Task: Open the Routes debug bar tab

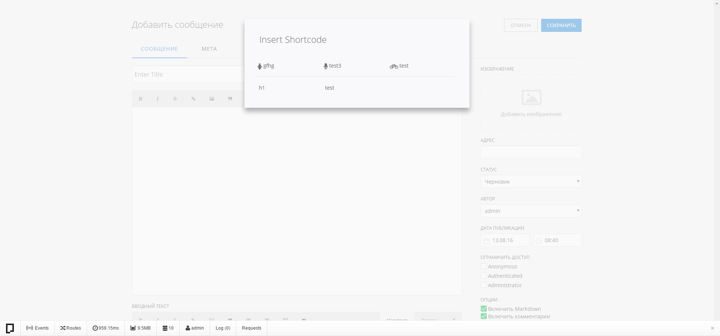Action: pos(70,328)
